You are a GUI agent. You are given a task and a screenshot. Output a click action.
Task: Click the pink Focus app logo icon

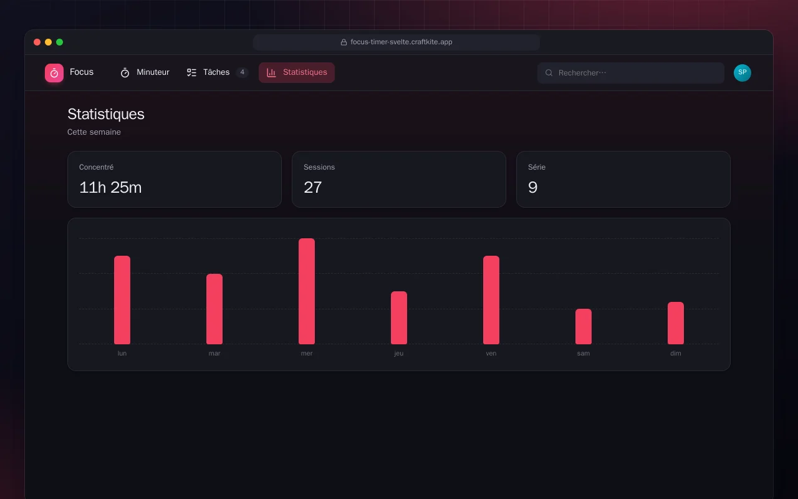(54, 73)
